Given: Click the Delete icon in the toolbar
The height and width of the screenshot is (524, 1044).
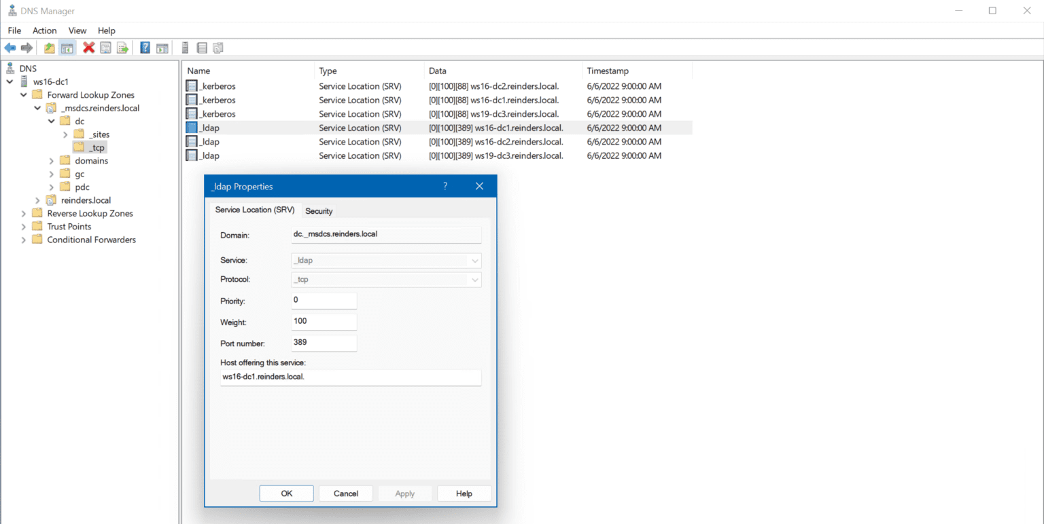Looking at the screenshot, I should (87, 47).
